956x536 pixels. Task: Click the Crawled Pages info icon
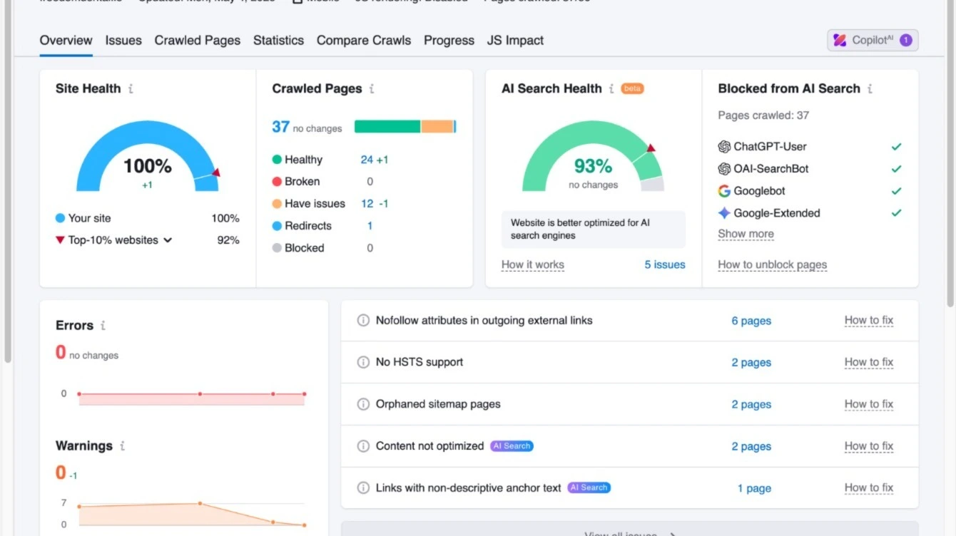tap(372, 88)
